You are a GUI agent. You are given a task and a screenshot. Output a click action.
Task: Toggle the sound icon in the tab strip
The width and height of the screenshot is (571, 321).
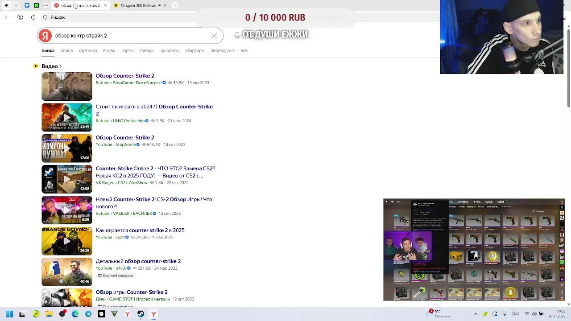6,5
